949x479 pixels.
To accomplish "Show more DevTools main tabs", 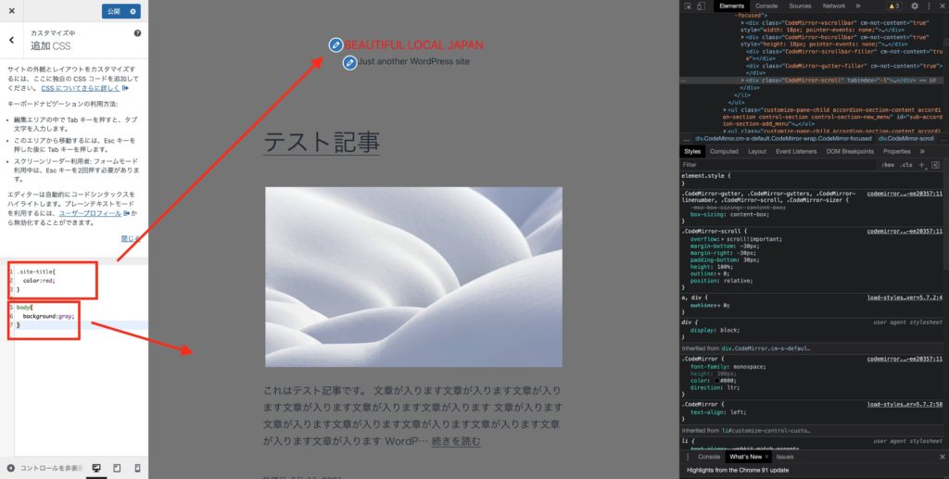I will [x=857, y=6].
